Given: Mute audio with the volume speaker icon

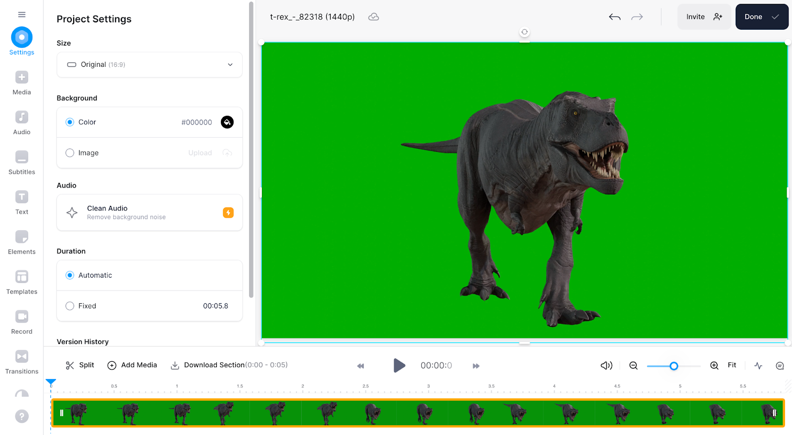Looking at the screenshot, I should click(606, 366).
